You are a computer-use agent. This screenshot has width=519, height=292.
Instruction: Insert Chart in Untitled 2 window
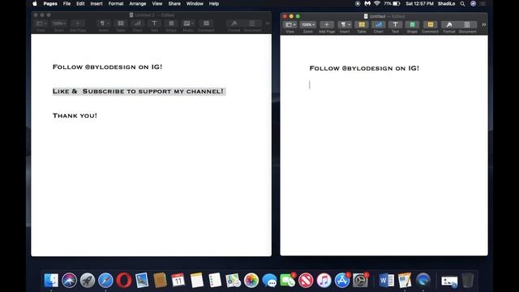click(x=137, y=24)
